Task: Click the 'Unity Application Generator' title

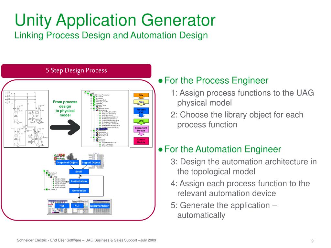Action: pyautogui.click(x=115, y=20)
